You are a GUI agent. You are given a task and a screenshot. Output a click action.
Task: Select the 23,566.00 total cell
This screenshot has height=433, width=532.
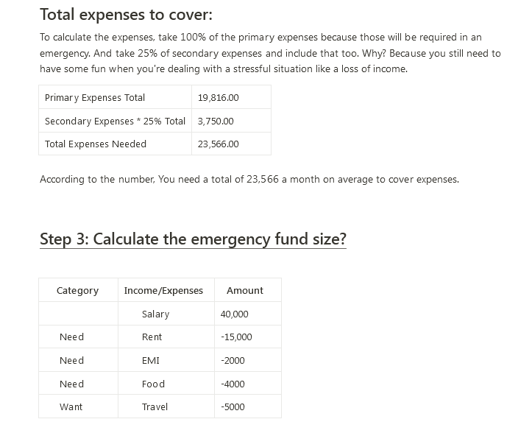[231, 144]
